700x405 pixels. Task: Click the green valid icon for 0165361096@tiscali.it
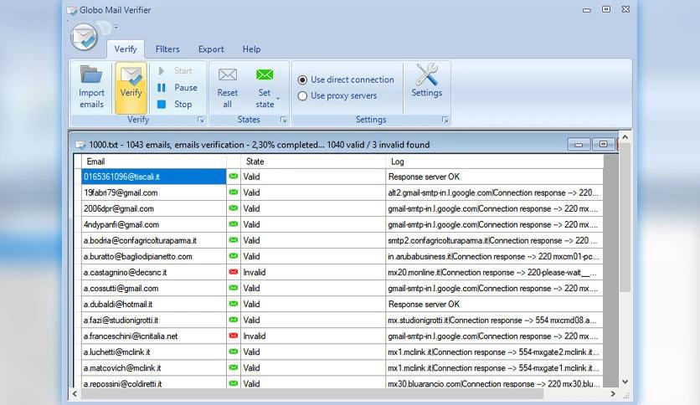(233, 177)
